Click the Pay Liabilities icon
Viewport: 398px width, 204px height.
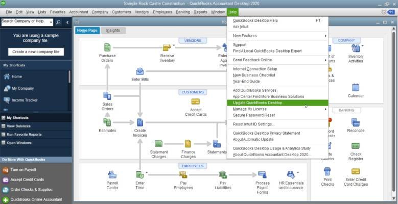click(223, 174)
